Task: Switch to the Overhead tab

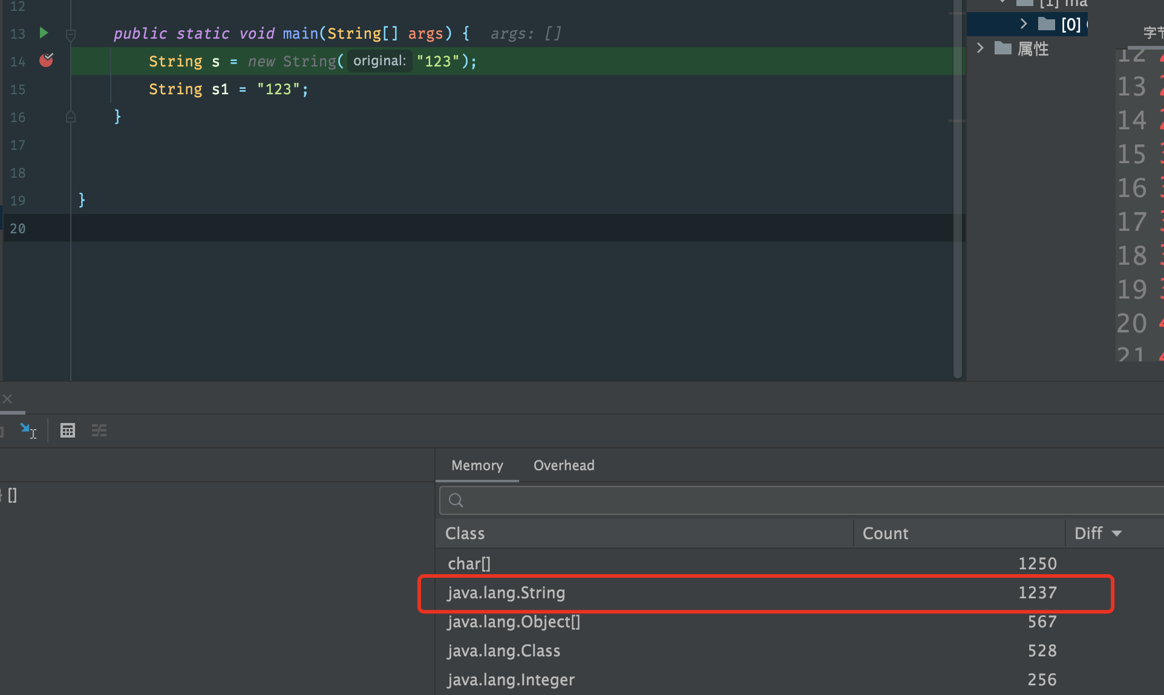Action: 564,465
